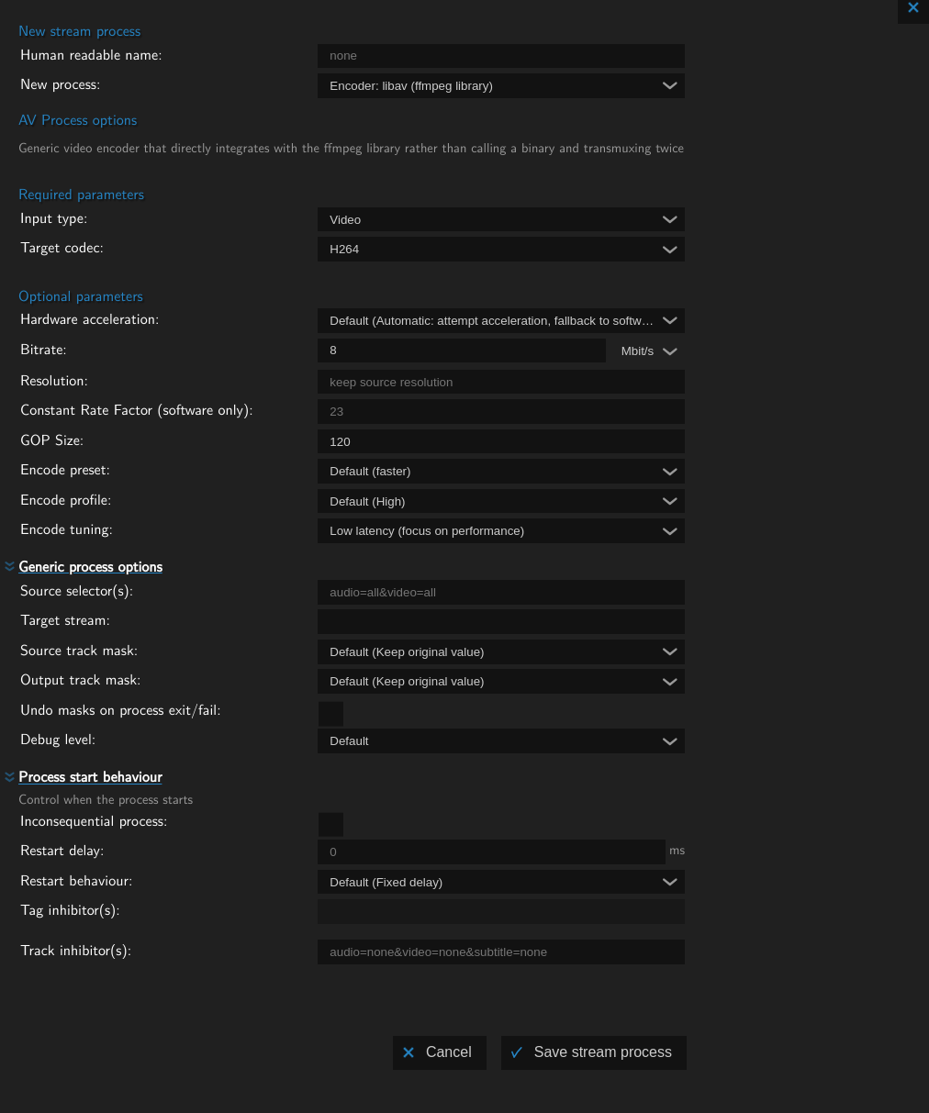Open the Target codec H264 dropdown
The width and height of the screenshot is (929, 1113).
[x=500, y=250]
